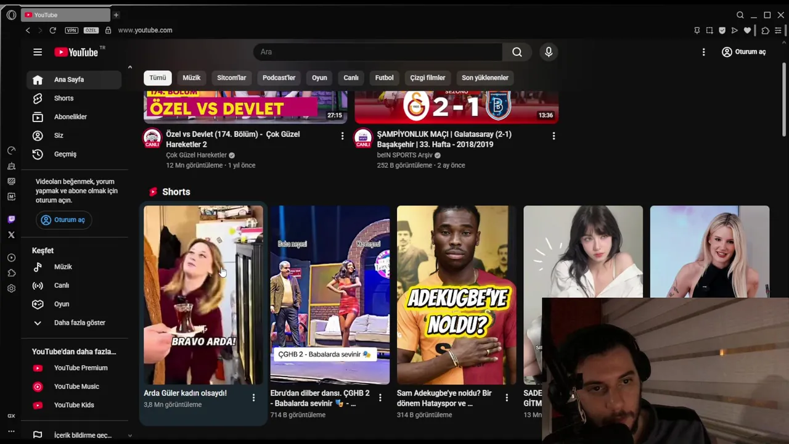Select the Son yüklenenler chip
This screenshot has width=789, height=444.
[485, 78]
